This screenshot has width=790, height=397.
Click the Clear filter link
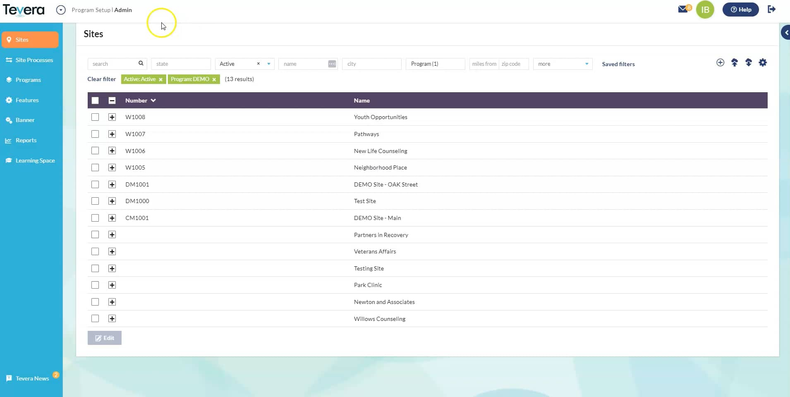pos(101,79)
